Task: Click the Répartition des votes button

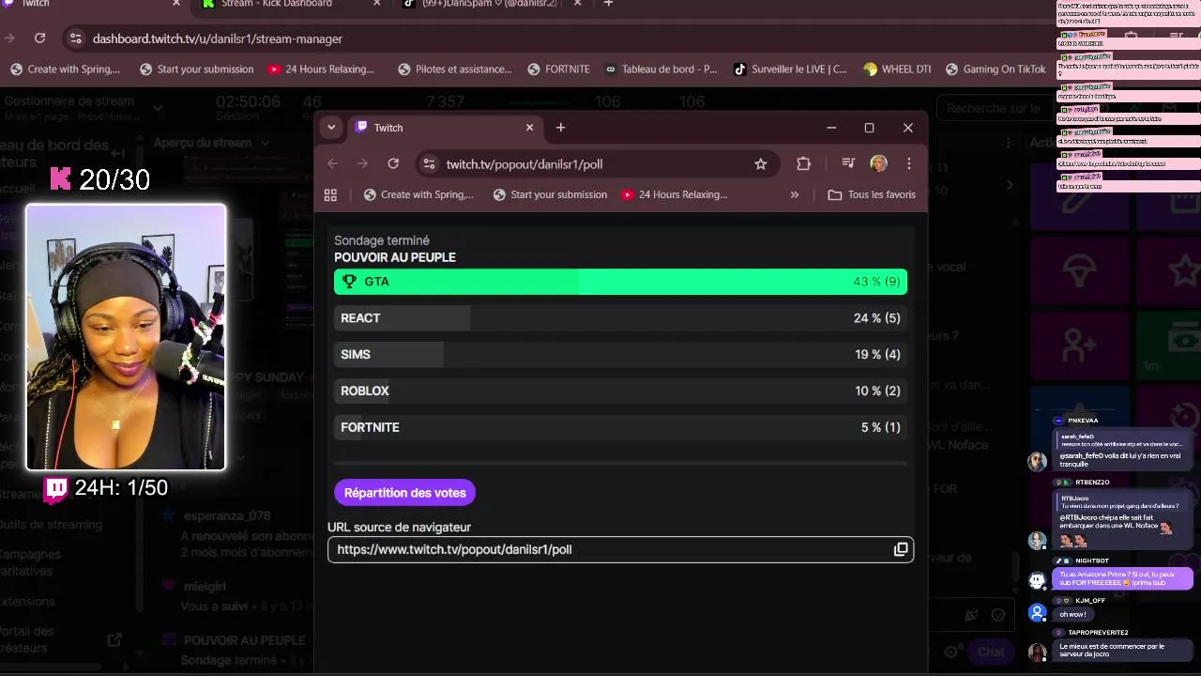Action: point(405,492)
